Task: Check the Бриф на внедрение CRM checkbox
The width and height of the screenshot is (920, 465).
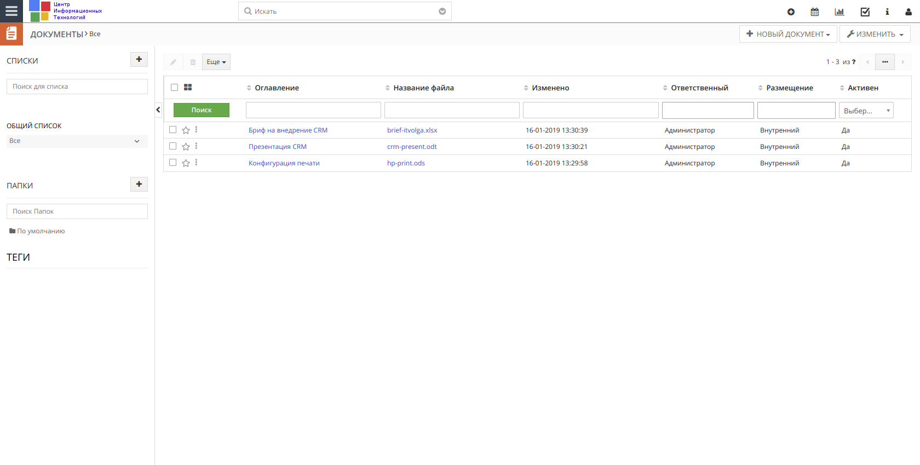Action: click(173, 130)
